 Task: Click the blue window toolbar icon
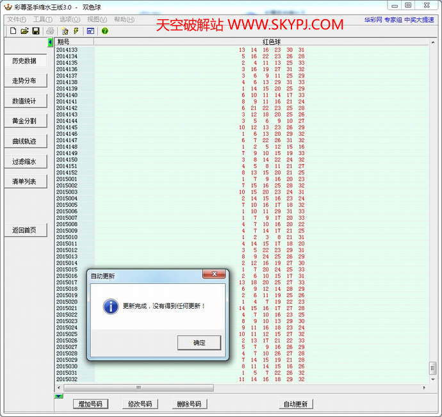coord(90,31)
